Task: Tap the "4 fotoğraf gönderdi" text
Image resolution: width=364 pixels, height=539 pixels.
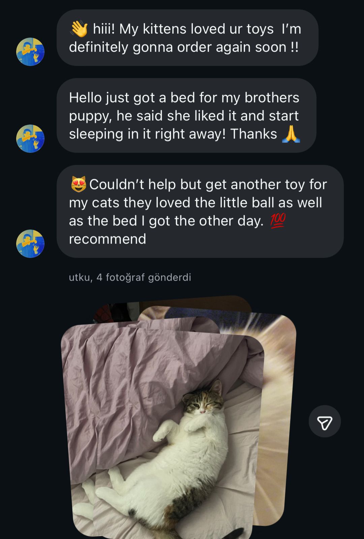Action: 144,277
